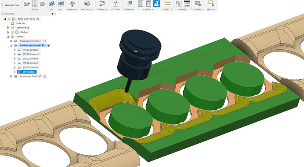
Task: Click the Simulate icon in Actions group
Action: (156, 4)
